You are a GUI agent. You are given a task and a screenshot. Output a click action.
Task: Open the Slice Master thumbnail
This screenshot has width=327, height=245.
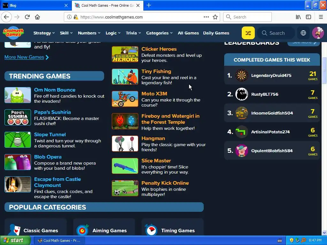tap(125, 166)
